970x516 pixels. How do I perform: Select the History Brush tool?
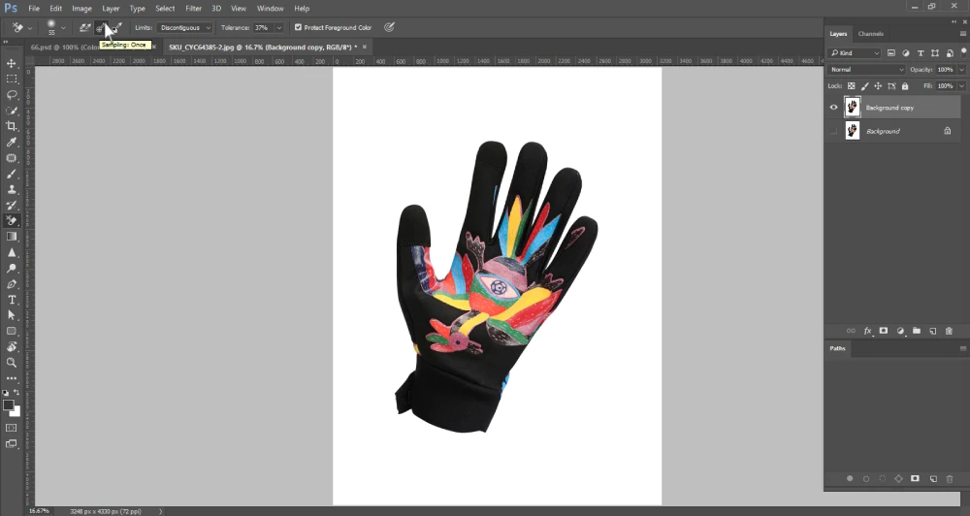tap(11, 205)
